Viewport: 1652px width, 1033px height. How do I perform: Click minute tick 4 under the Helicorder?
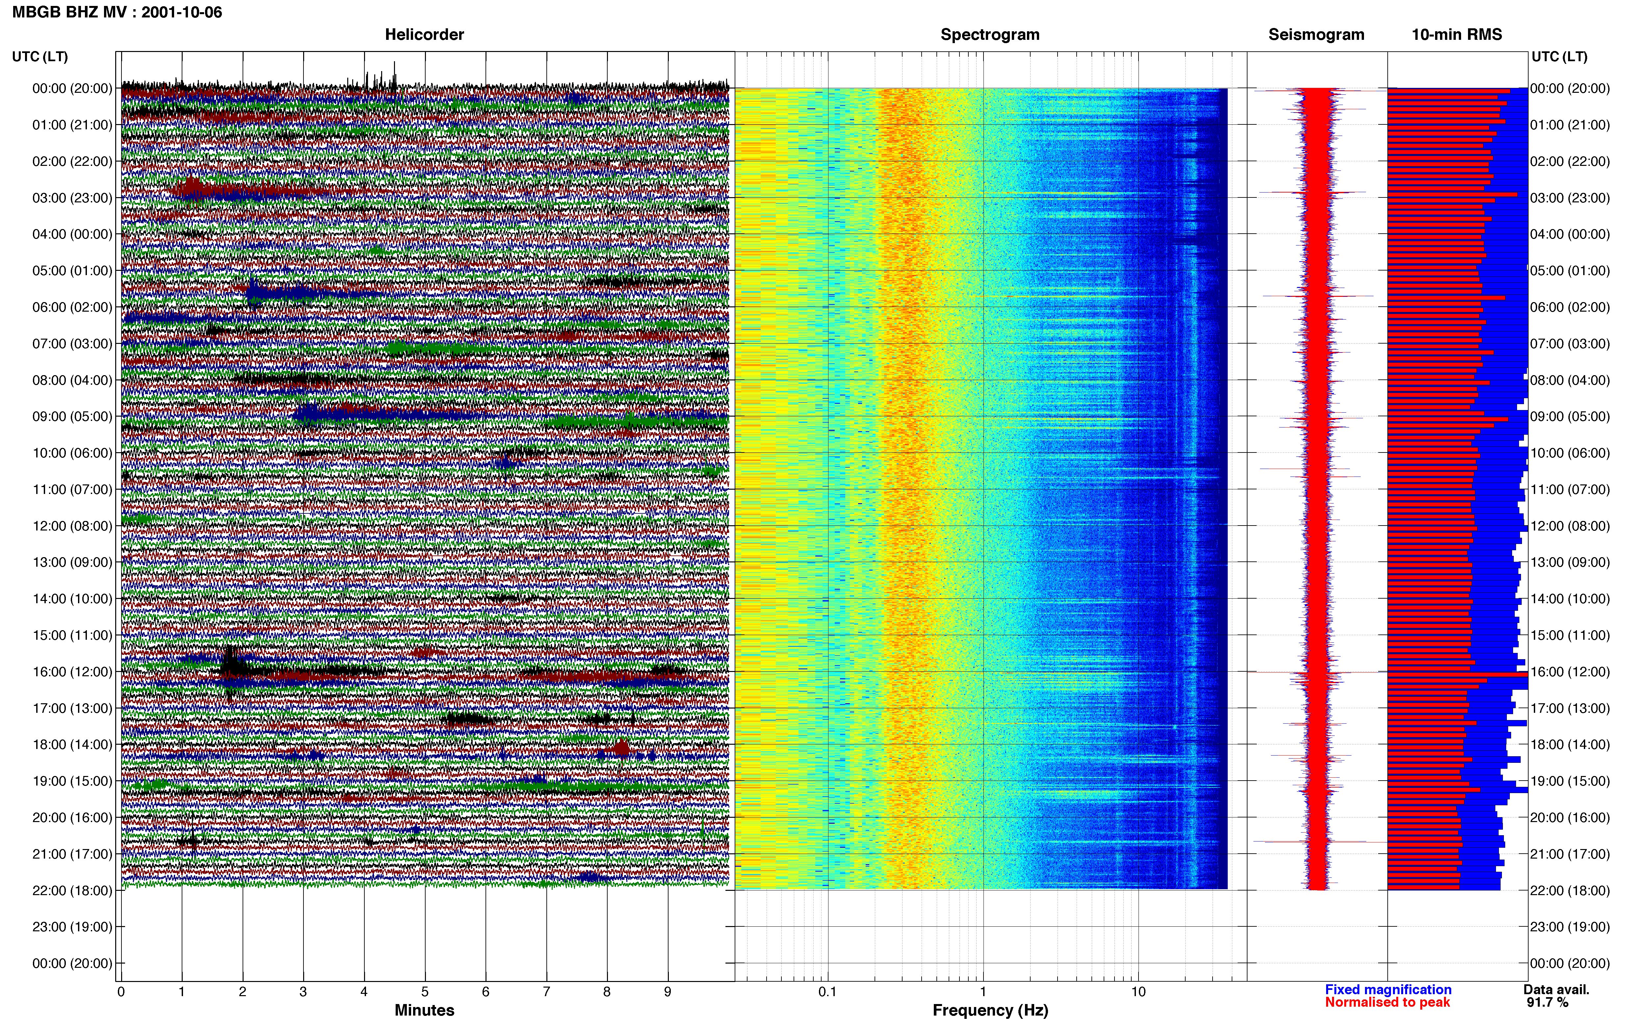364,991
